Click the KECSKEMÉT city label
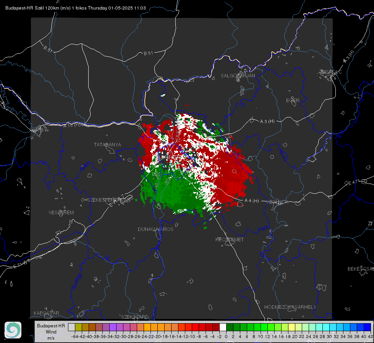The height and width of the screenshot is (343, 374). click(230, 239)
